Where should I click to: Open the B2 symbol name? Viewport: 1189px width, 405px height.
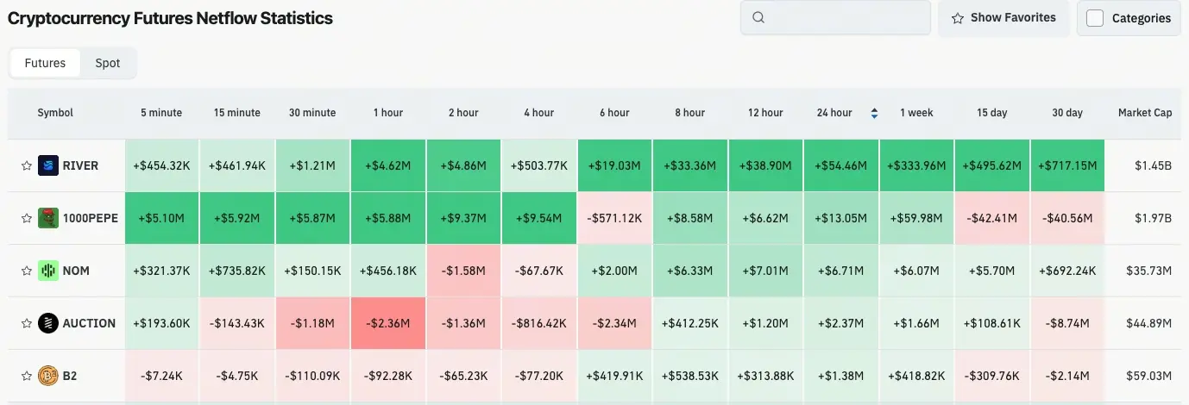point(70,376)
